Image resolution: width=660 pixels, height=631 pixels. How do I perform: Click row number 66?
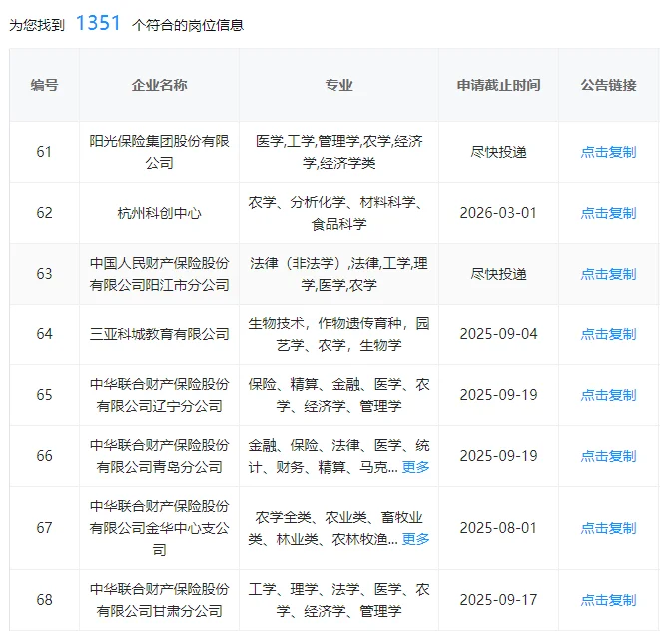[x=44, y=456]
